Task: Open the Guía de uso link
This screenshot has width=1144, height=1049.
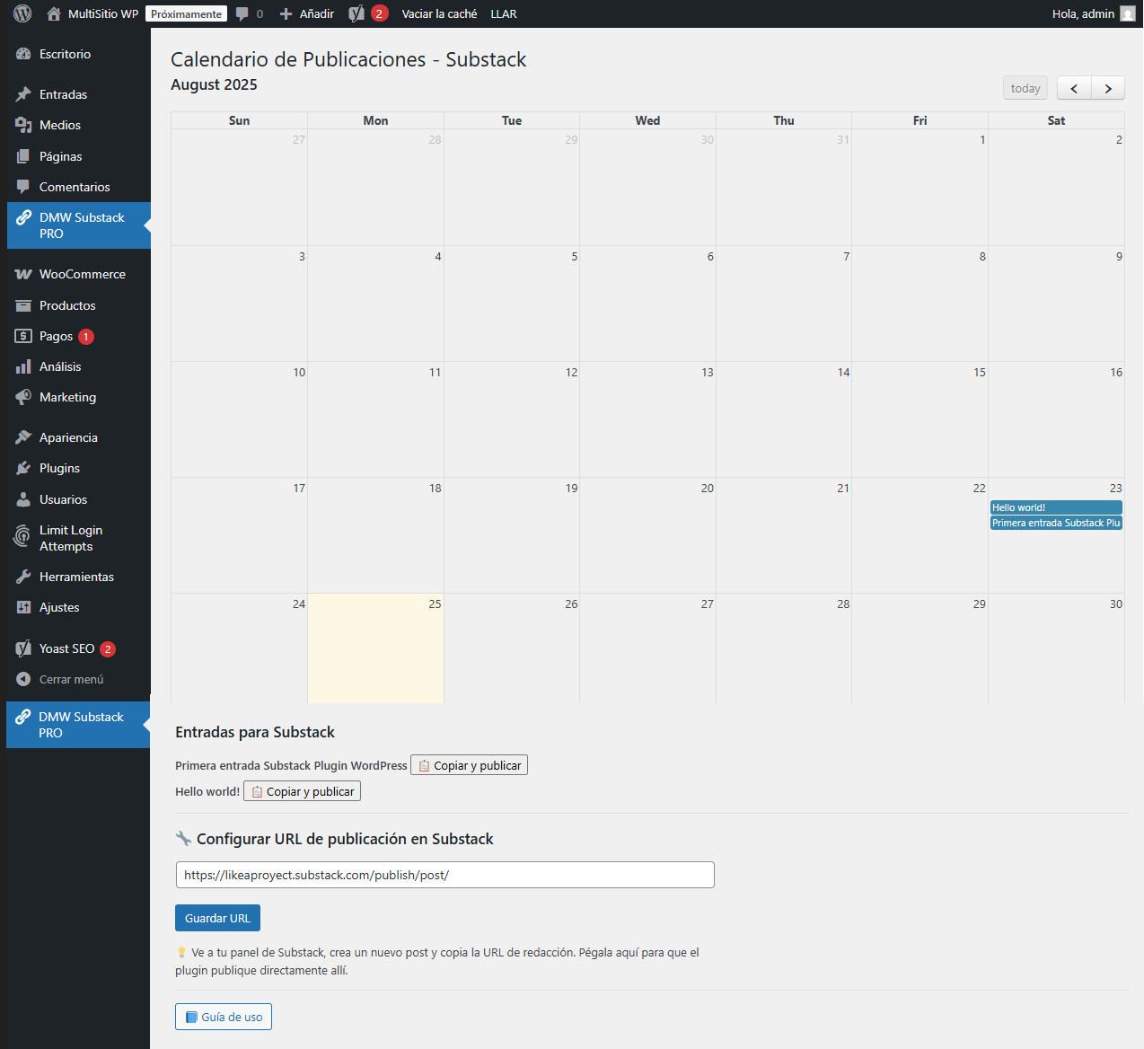Action: 224,1017
